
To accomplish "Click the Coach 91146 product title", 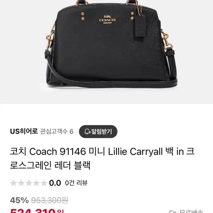I will coord(102,158).
